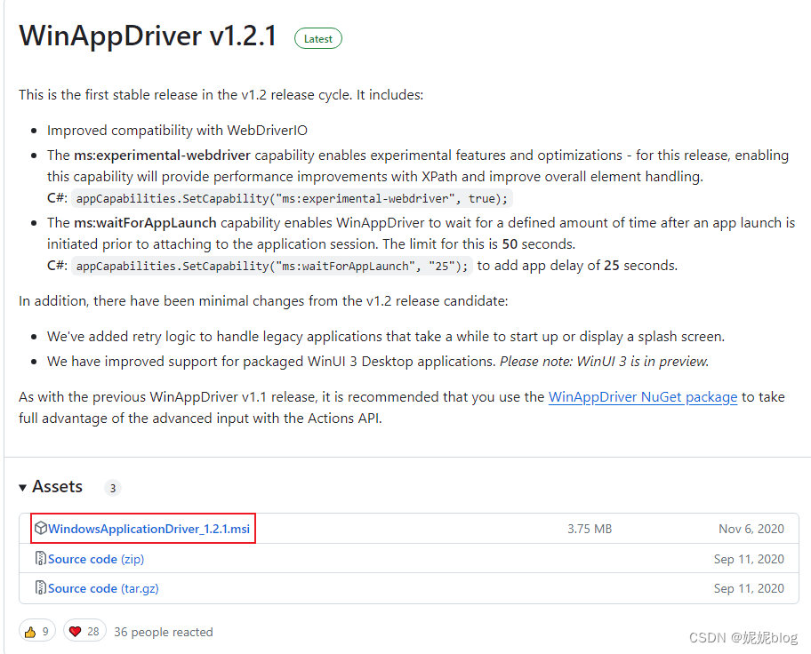The image size is (811, 654).
Task: Click the package icon beside WindowsApplicationDriver_1.2.1.msi
Action: (x=42, y=528)
